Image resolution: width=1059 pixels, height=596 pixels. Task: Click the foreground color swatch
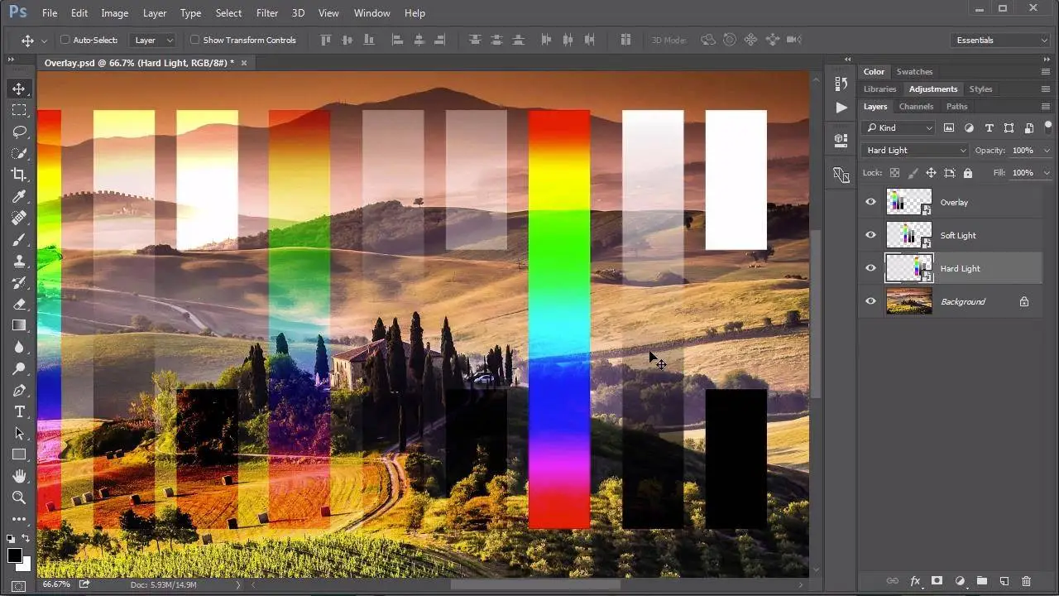tap(15, 555)
